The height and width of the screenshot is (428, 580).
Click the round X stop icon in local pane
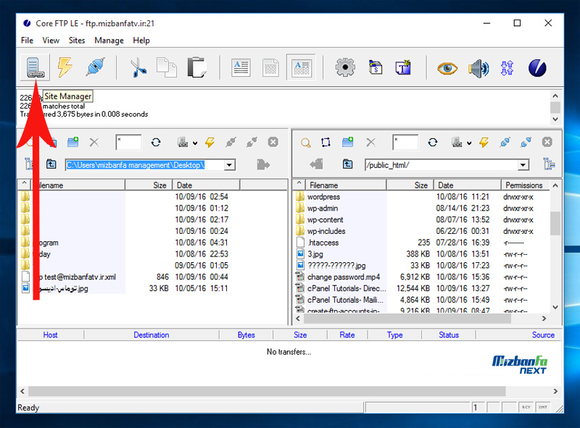point(273,142)
